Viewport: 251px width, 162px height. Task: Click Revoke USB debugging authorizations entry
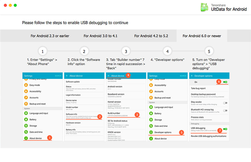[x=209, y=136]
